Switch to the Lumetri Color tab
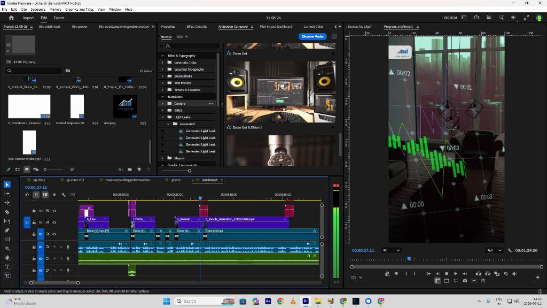 tap(313, 27)
